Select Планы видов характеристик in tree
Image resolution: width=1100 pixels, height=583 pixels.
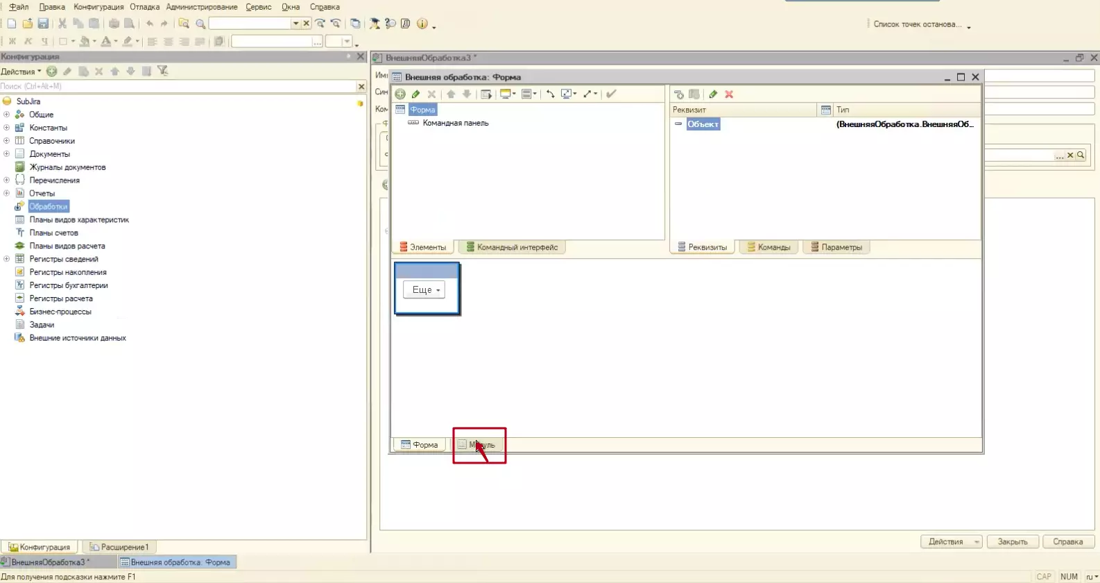79,220
